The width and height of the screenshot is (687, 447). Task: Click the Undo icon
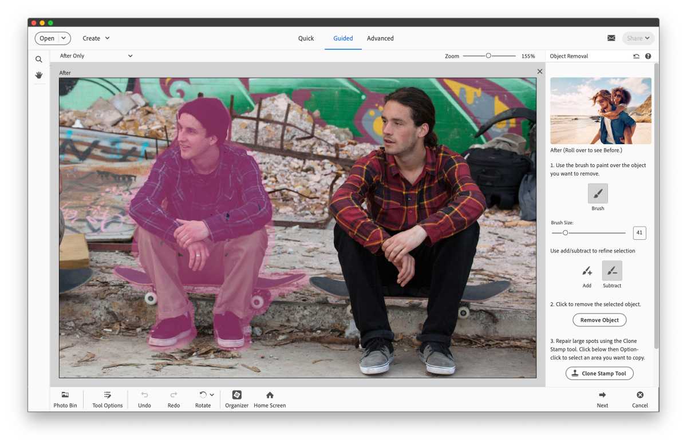(144, 394)
